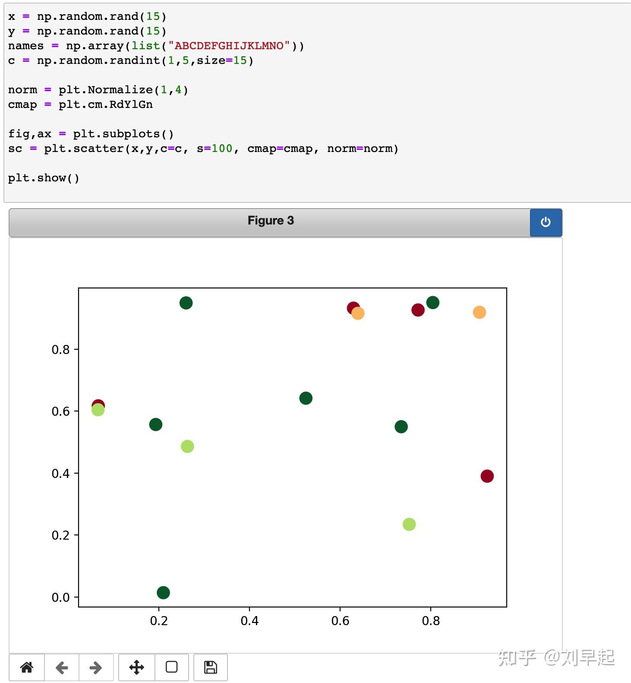This screenshot has width=631, height=683.
Task: Select the Pan axes tool
Action: click(136, 667)
